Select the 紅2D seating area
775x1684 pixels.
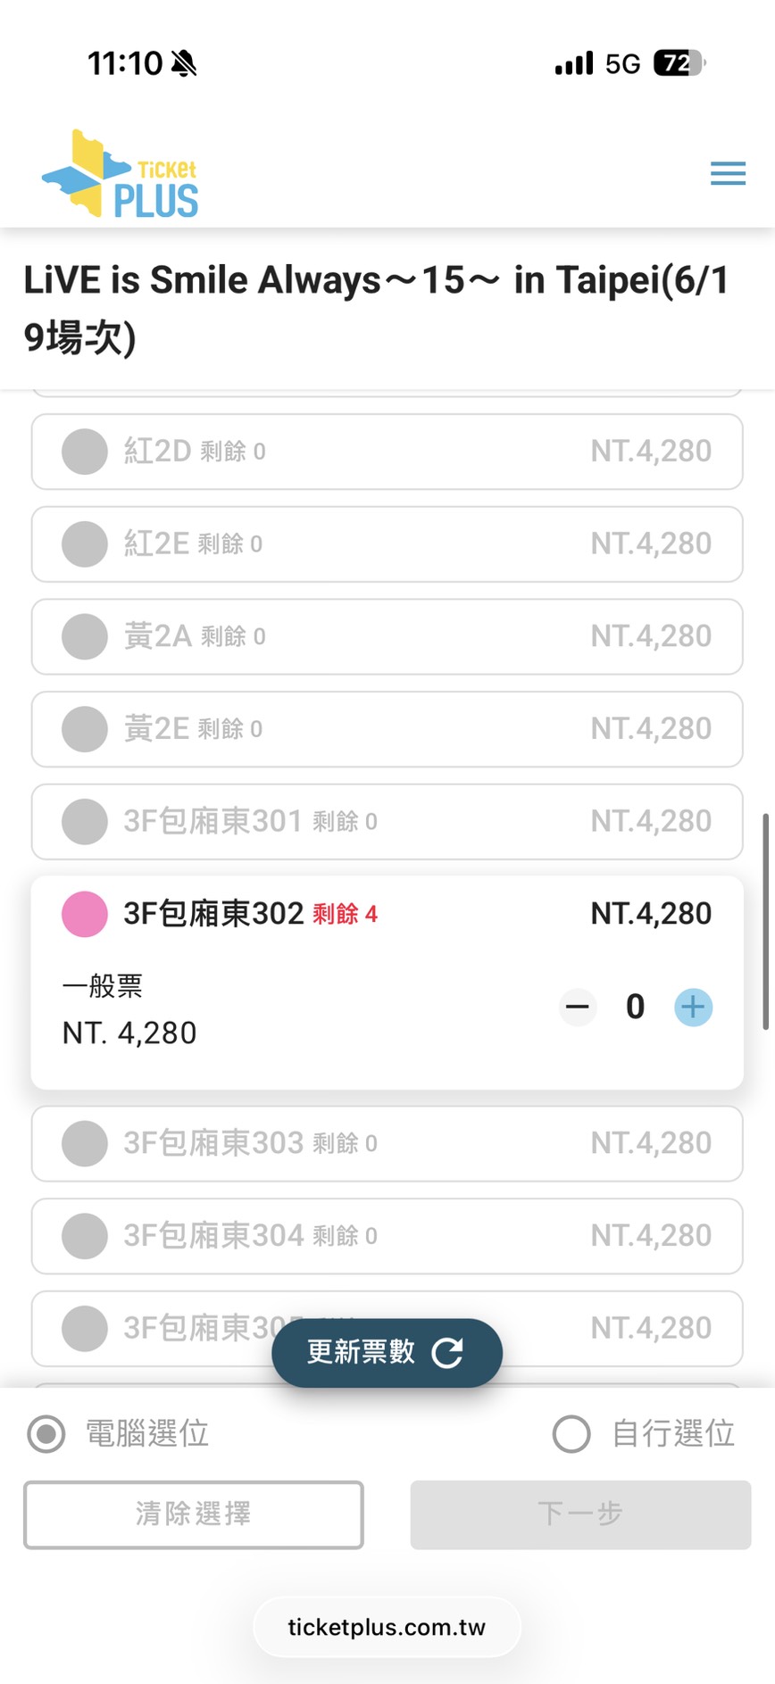(387, 452)
